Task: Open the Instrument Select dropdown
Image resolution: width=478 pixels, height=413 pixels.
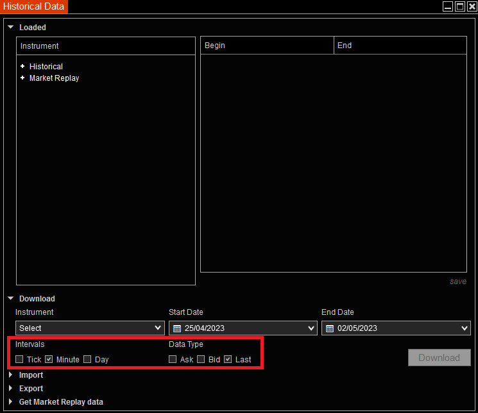Action: click(x=90, y=328)
